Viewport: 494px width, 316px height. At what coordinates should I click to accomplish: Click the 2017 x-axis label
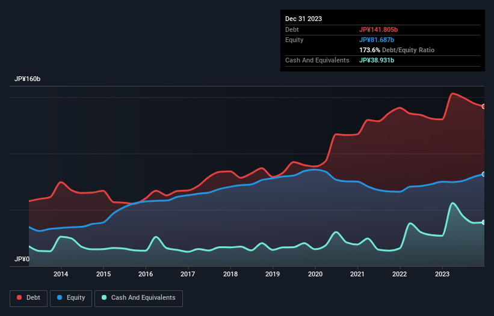tap(188, 274)
